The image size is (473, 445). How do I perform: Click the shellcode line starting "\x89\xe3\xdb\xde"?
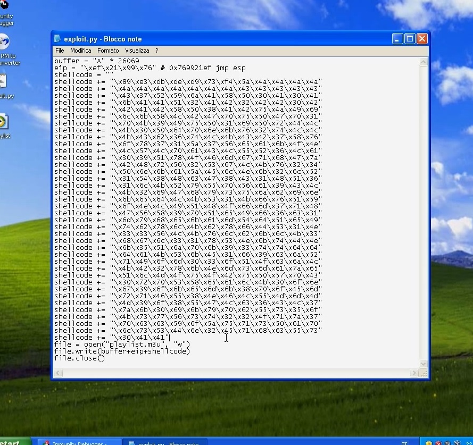pos(188,82)
